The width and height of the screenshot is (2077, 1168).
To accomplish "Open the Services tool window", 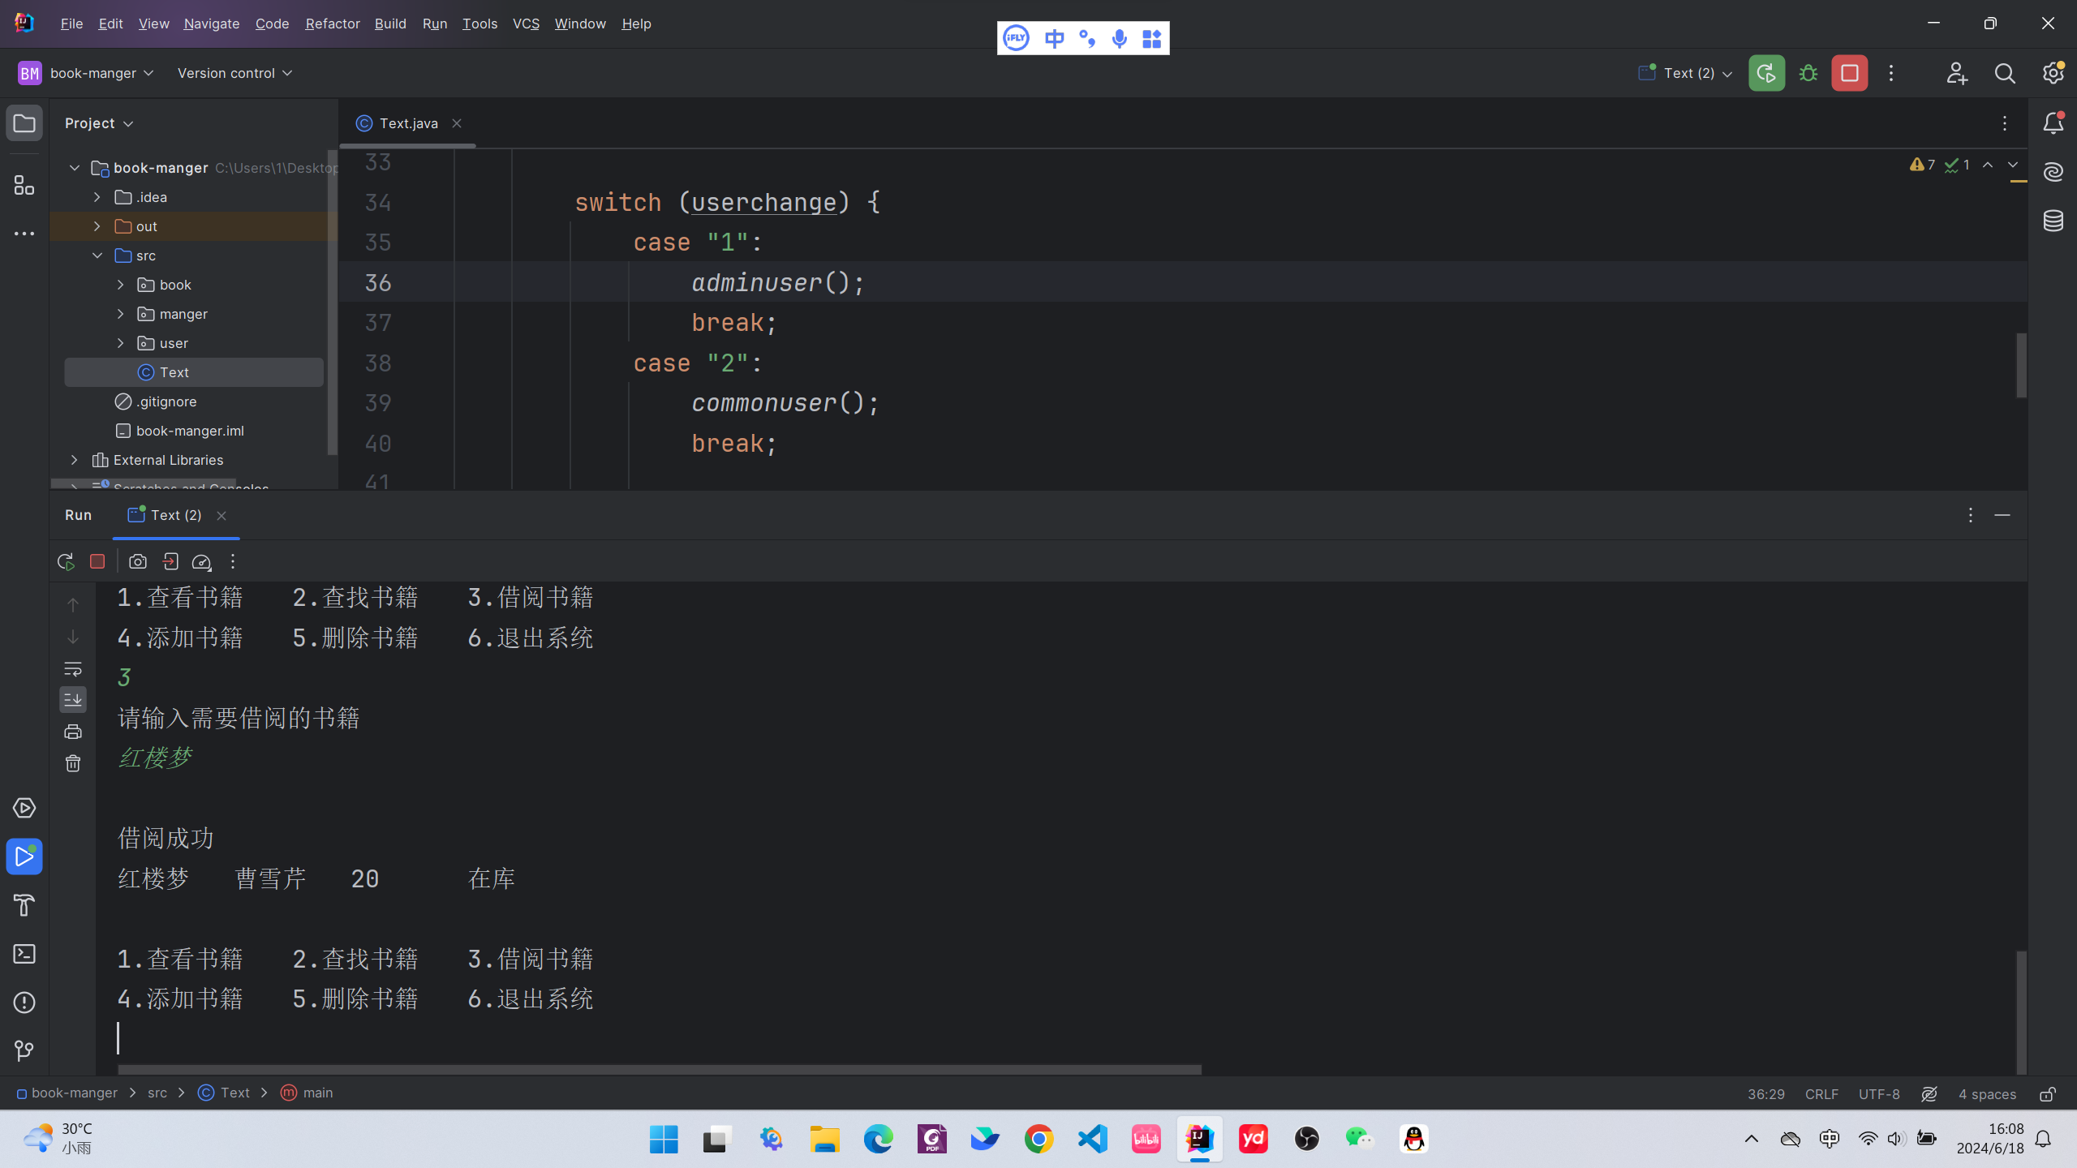I will point(24,808).
